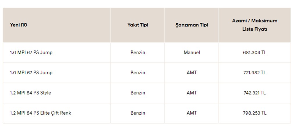291x128 pixels.
Task: Select the "Yakıt Tipi" column header
Action: click(138, 25)
